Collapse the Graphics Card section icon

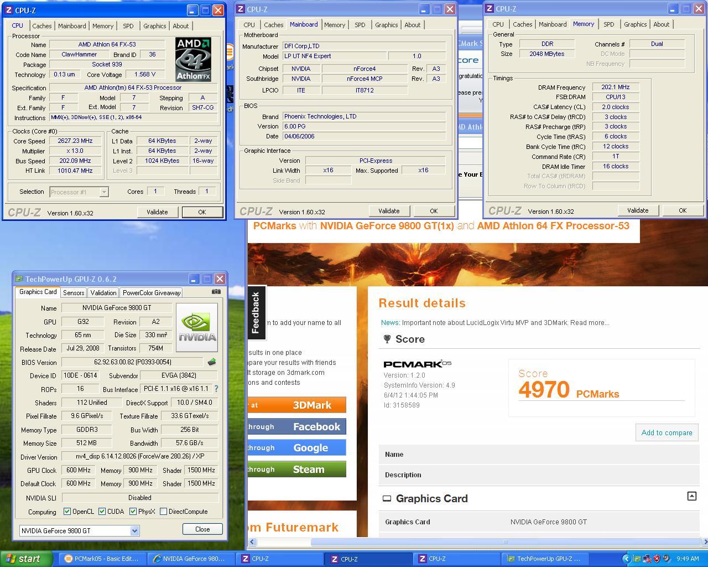tap(691, 496)
